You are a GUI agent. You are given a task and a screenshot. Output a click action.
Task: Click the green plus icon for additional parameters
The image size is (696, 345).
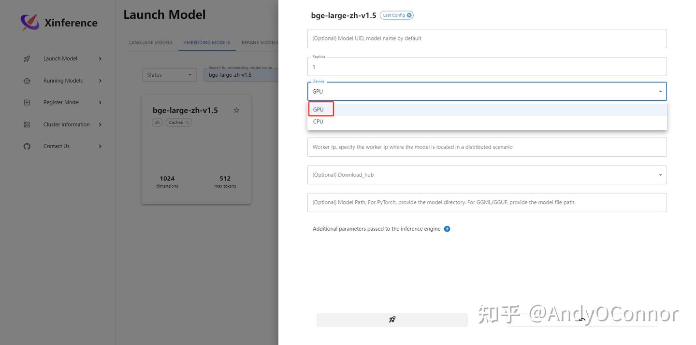pyautogui.click(x=447, y=229)
